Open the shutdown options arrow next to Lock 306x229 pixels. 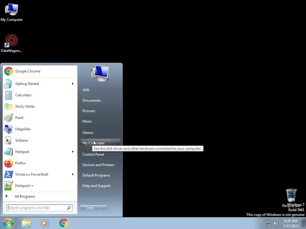tap(103, 208)
